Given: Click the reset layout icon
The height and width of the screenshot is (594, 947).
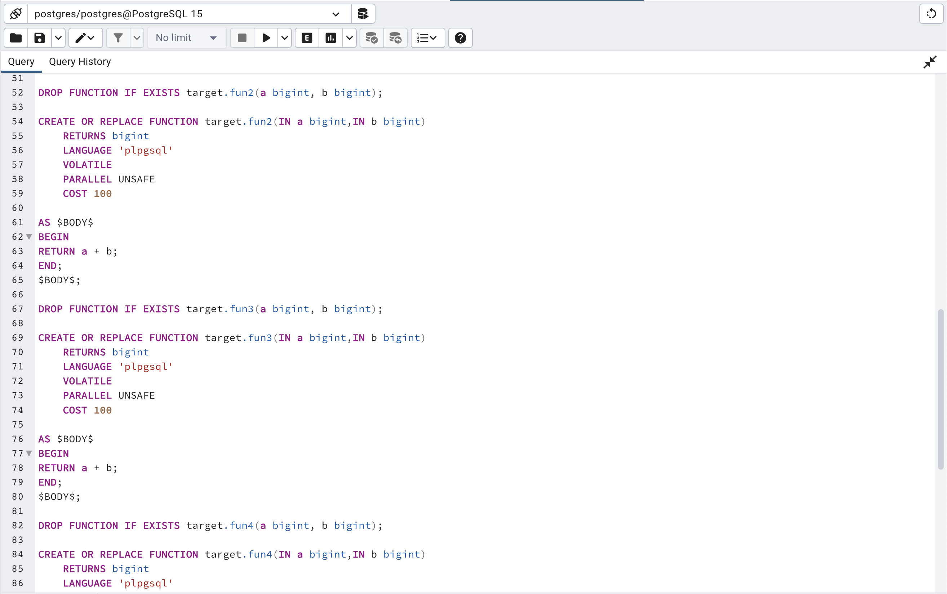Looking at the screenshot, I should pos(931,14).
